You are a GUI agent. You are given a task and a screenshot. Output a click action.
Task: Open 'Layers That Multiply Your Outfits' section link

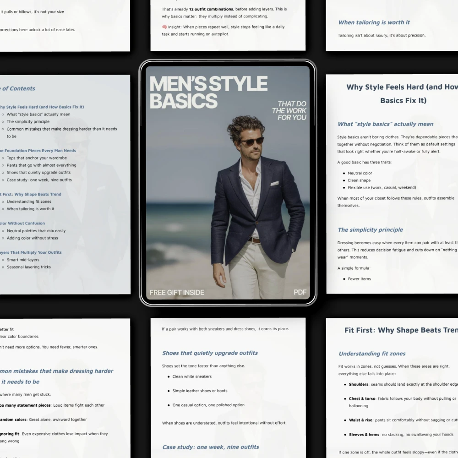(x=31, y=252)
